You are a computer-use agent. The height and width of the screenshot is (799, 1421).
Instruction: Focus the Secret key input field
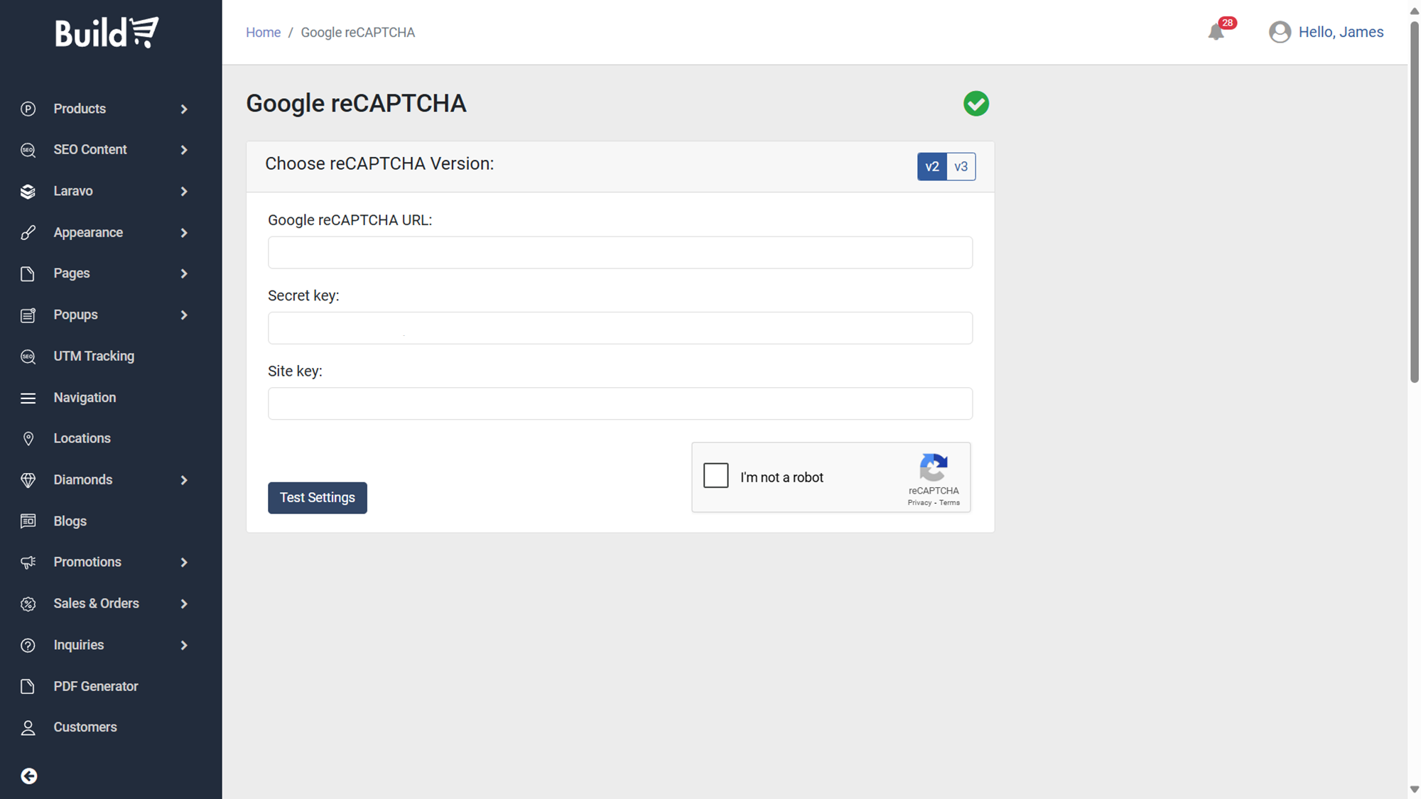pyautogui.click(x=620, y=328)
